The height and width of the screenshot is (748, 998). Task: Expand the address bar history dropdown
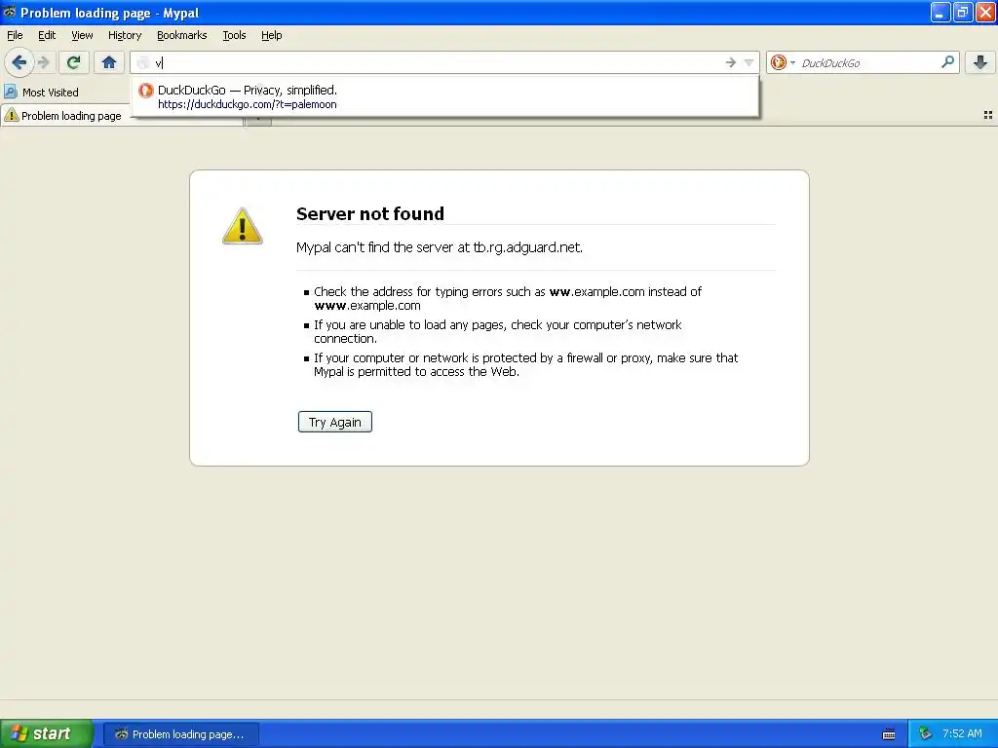(x=749, y=62)
